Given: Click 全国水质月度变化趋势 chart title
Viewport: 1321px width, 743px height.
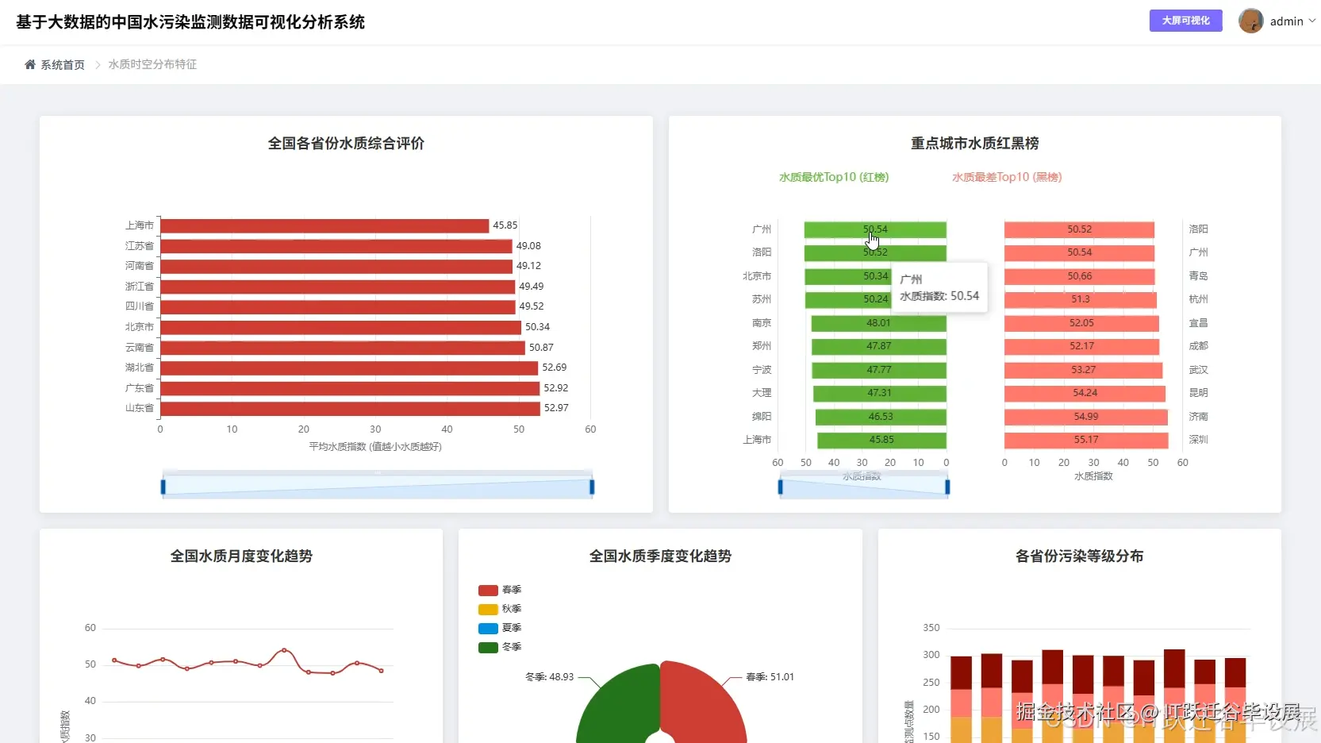Looking at the screenshot, I should [x=241, y=556].
